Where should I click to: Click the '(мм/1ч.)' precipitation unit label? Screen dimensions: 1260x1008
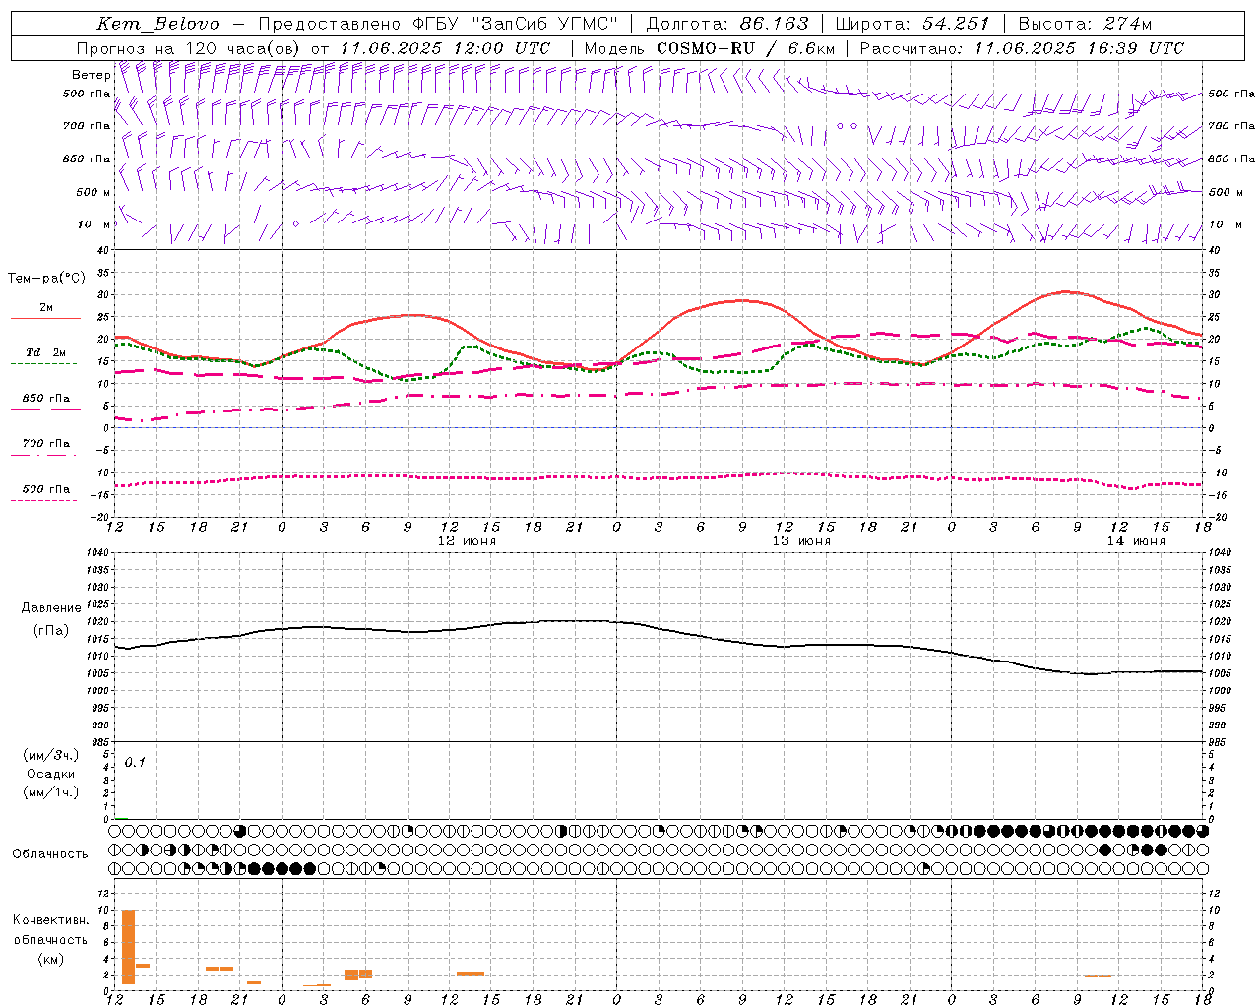point(51,792)
